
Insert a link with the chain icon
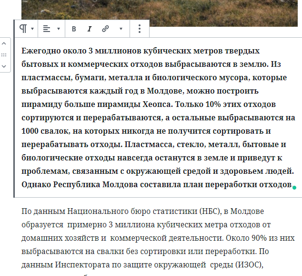[105, 29]
